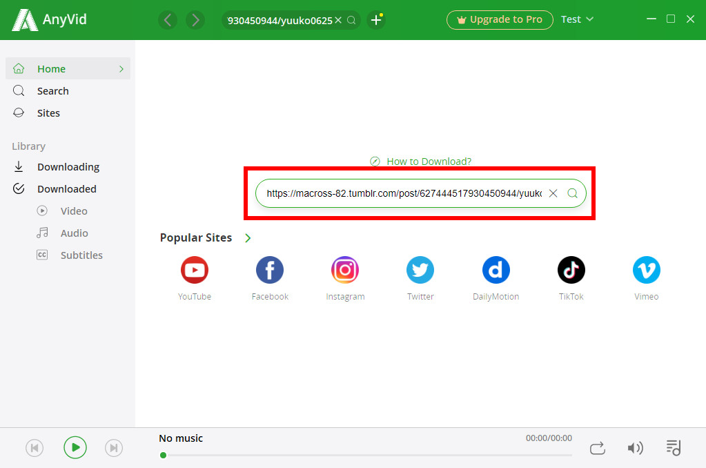Click the AnyVid logo
Viewport: 706px width, 468px height.
point(49,20)
